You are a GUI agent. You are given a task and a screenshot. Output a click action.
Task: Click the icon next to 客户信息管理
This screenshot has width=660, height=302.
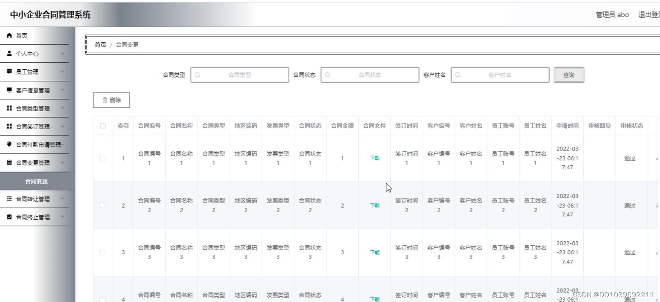pyautogui.click(x=9, y=90)
